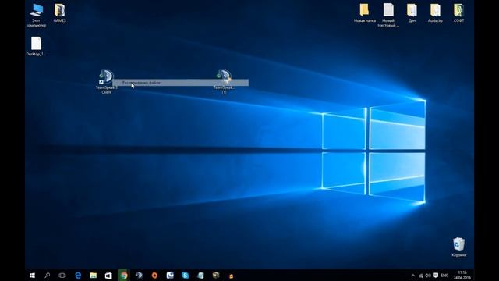
Task: Open File Explorer from taskbar
Action: tap(93, 276)
